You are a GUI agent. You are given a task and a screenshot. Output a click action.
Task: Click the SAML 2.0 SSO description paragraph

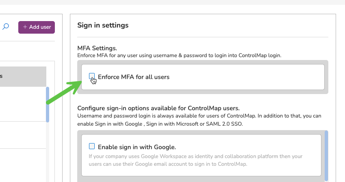coord(199,120)
